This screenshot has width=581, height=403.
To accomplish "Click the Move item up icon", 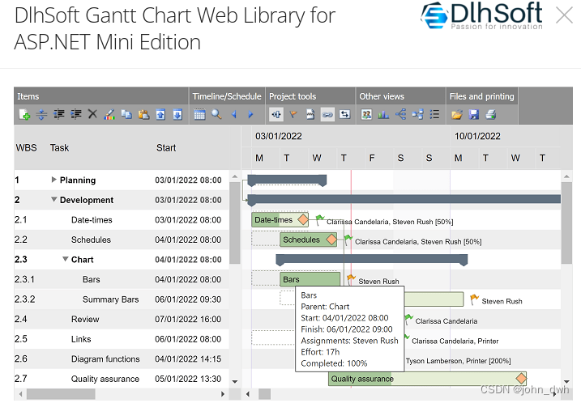I will 160,115.
